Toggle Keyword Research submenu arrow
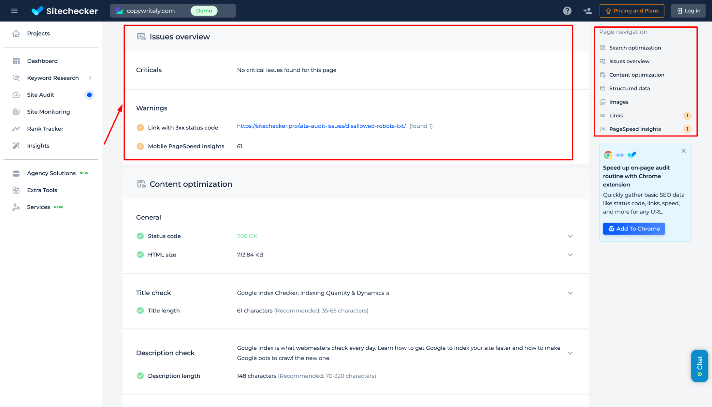The width and height of the screenshot is (712, 407). click(90, 78)
